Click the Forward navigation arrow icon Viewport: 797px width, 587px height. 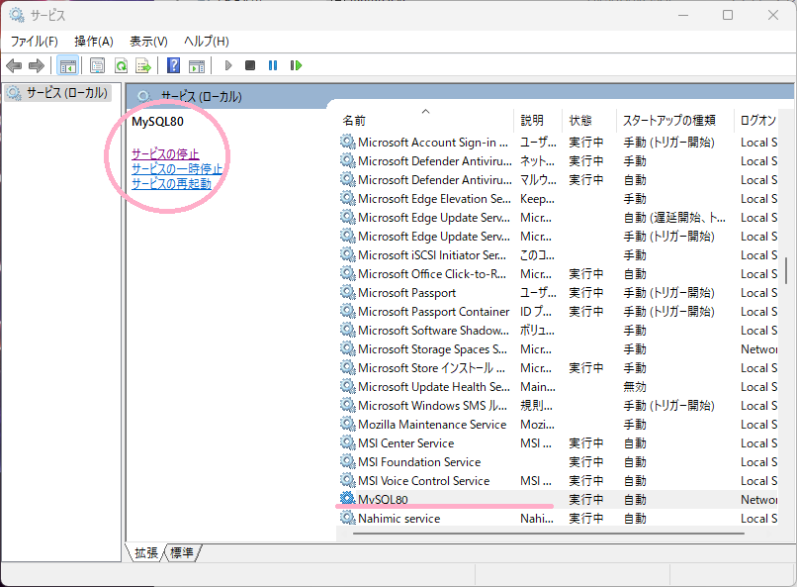click(38, 65)
